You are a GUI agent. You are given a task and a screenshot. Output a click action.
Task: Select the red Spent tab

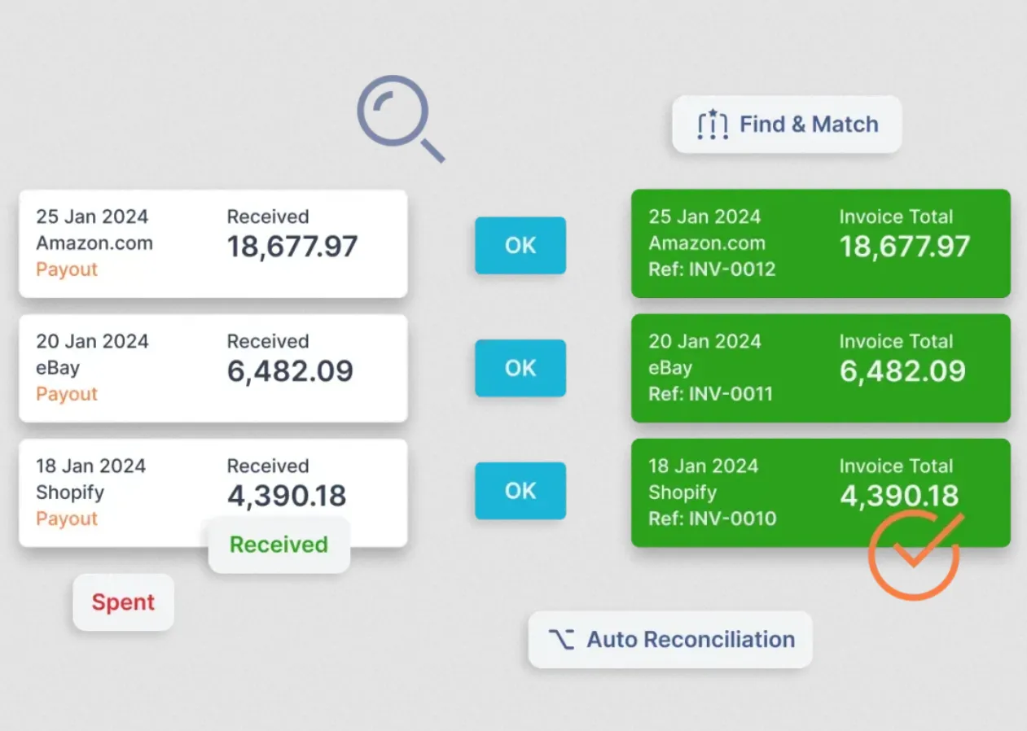123,602
